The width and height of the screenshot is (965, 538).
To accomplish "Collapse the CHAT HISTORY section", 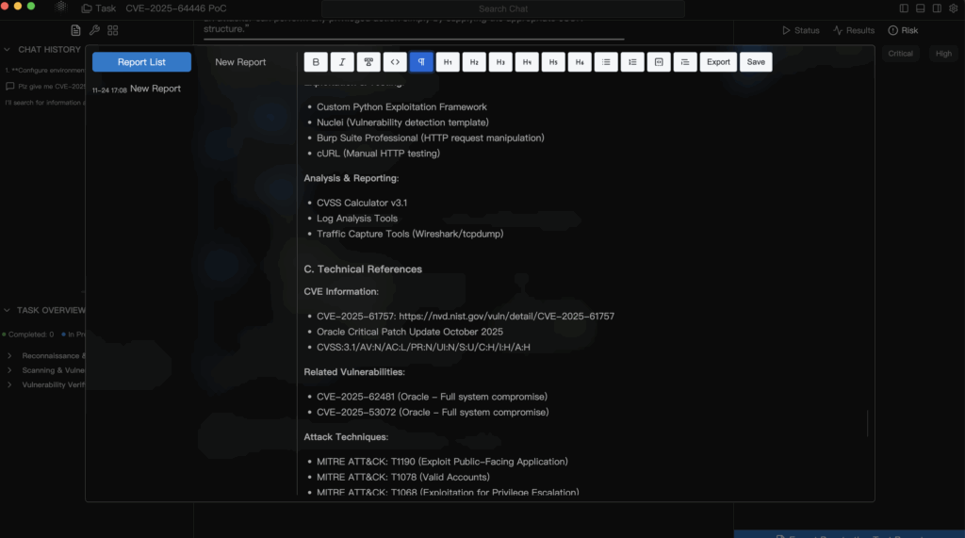I will [8, 49].
